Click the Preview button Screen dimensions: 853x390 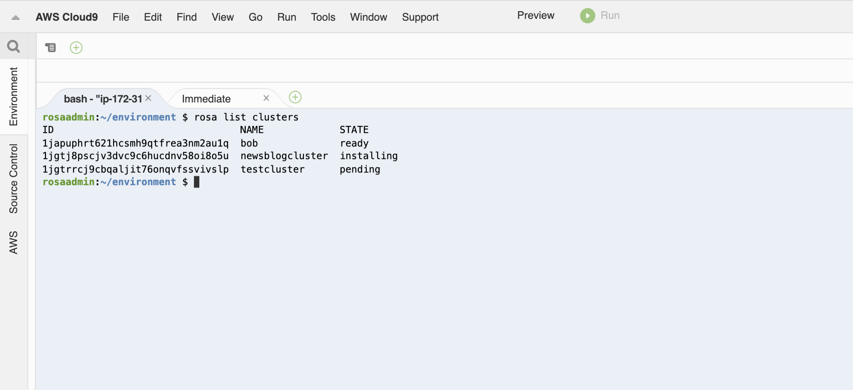[536, 15]
